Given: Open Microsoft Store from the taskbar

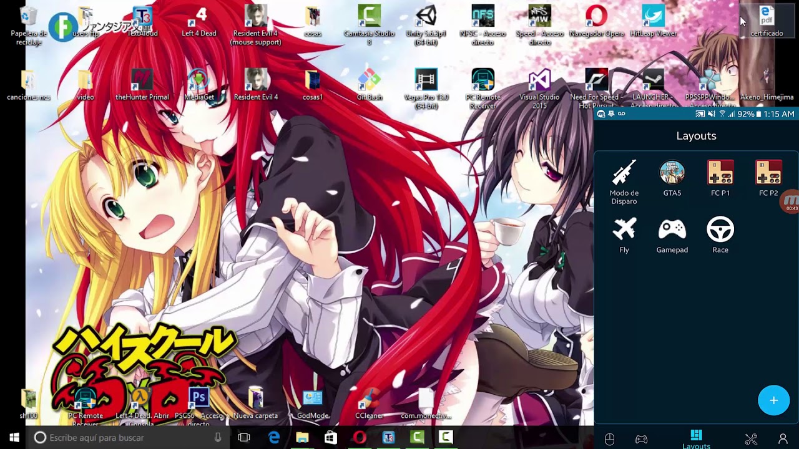Looking at the screenshot, I should point(331,438).
